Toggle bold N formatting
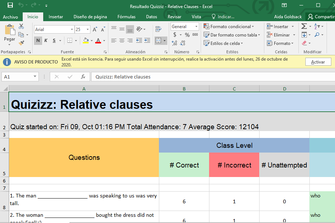Image resolution: width=335 pixels, height=223 pixels. (x=38, y=41)
